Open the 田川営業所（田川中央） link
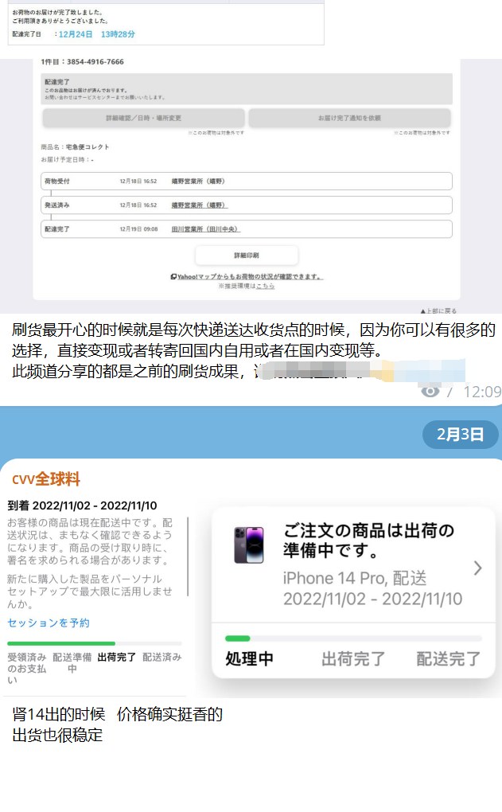 coord(205,229)
